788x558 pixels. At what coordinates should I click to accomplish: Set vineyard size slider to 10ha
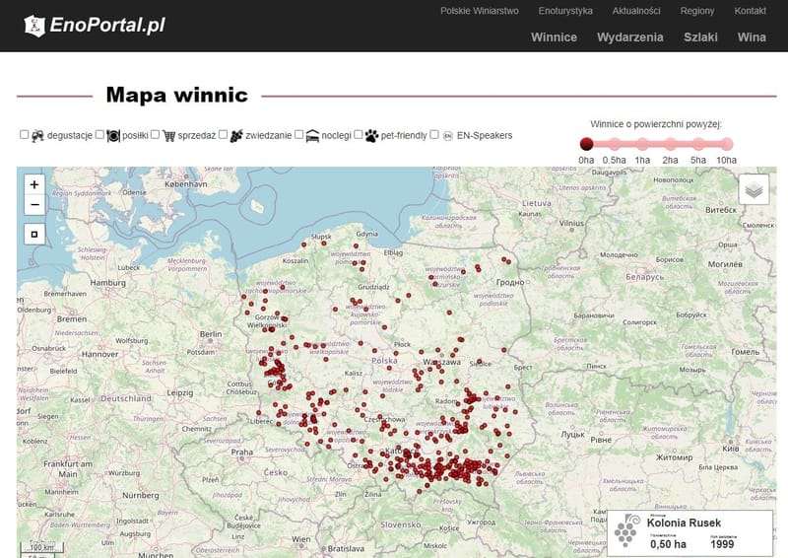click(726, 144)
